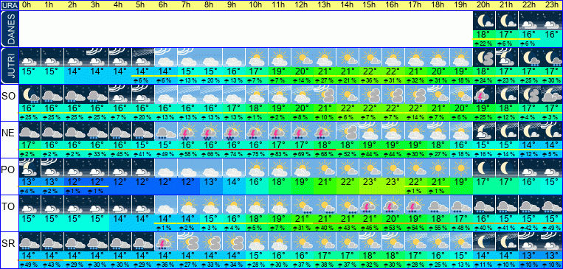
Task: Click the SO 0h moon with snow icon
Action: coord(30,94)
